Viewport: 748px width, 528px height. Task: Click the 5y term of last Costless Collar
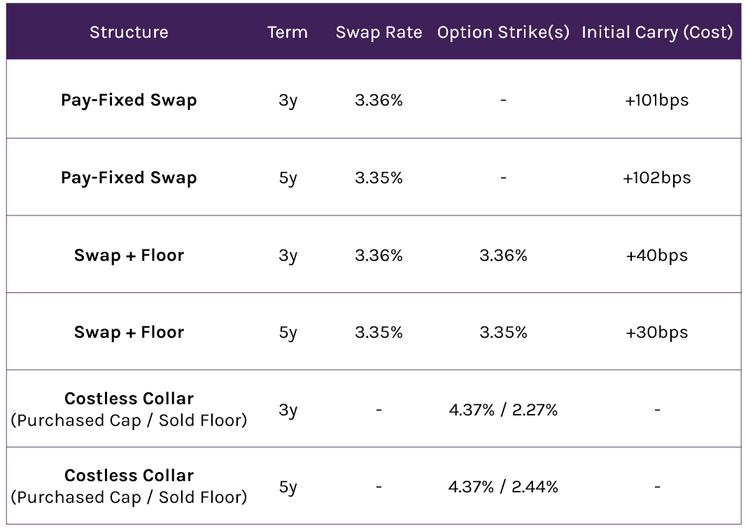(x=288, y=487)
